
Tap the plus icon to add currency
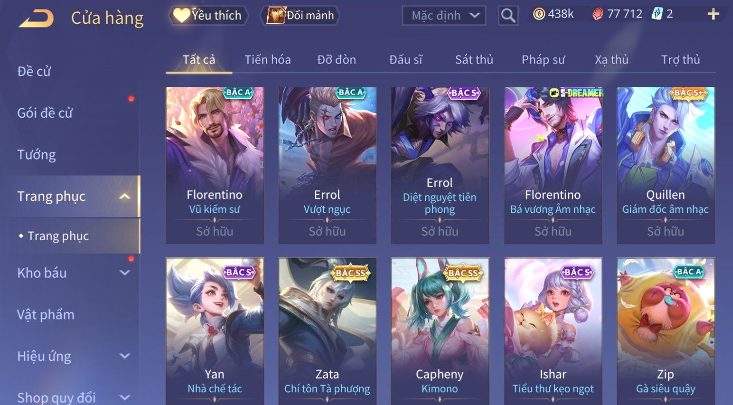(713, 14)
